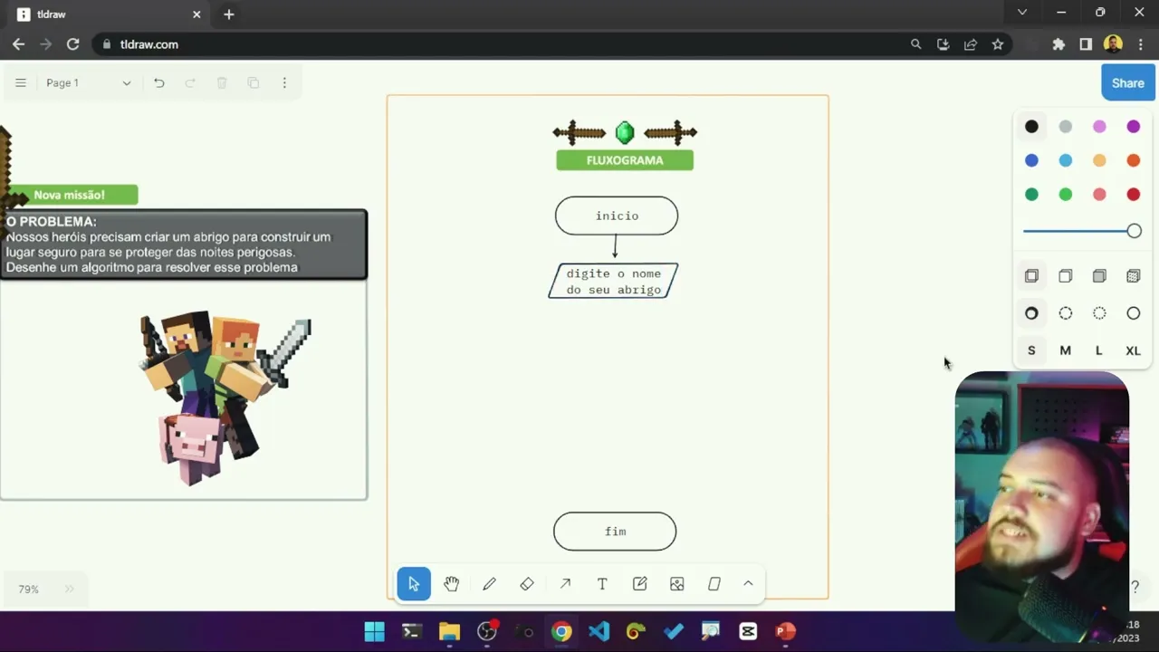Select the Hand pan tool
This screenshot has width=1159, height=652.
coord(451,584)
